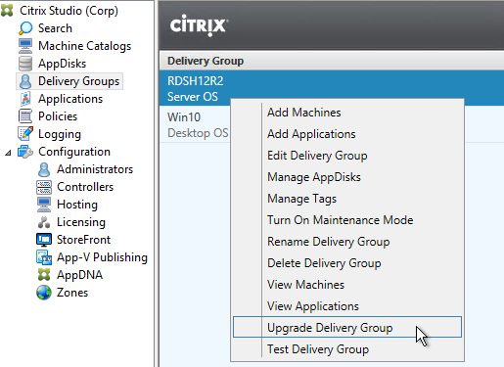504x367 pixels.
Task: Open the Applications node
Action: 70,99
